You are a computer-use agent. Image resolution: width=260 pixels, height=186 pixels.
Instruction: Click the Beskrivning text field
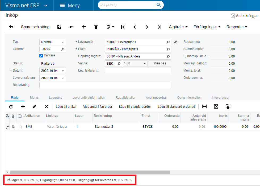click(105, 85)
